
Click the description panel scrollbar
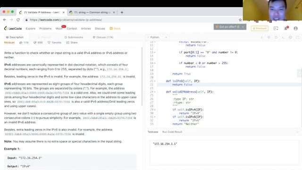143,76
